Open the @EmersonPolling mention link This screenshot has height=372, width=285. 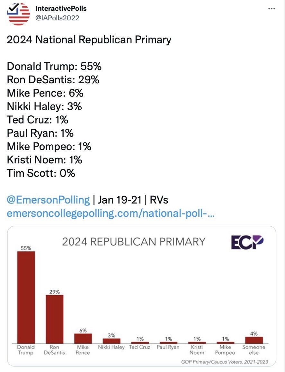48,200
